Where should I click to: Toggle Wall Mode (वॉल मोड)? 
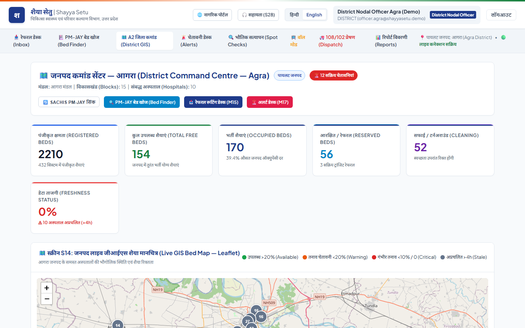click(298, 41)
